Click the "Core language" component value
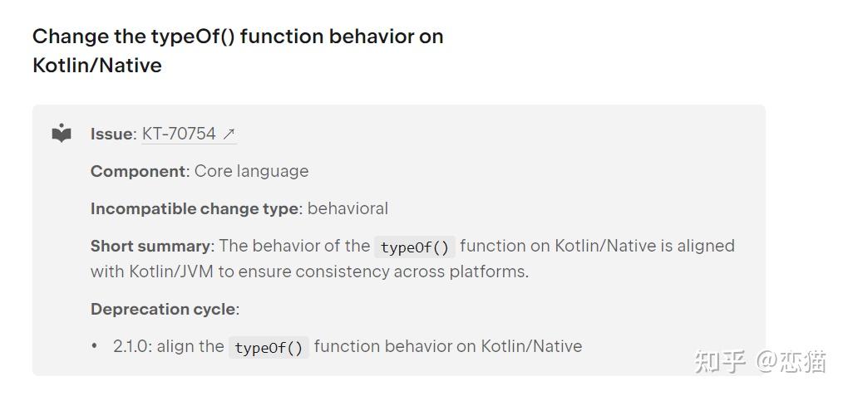This screenshot has height=396, width=848. tap(251, 171)
